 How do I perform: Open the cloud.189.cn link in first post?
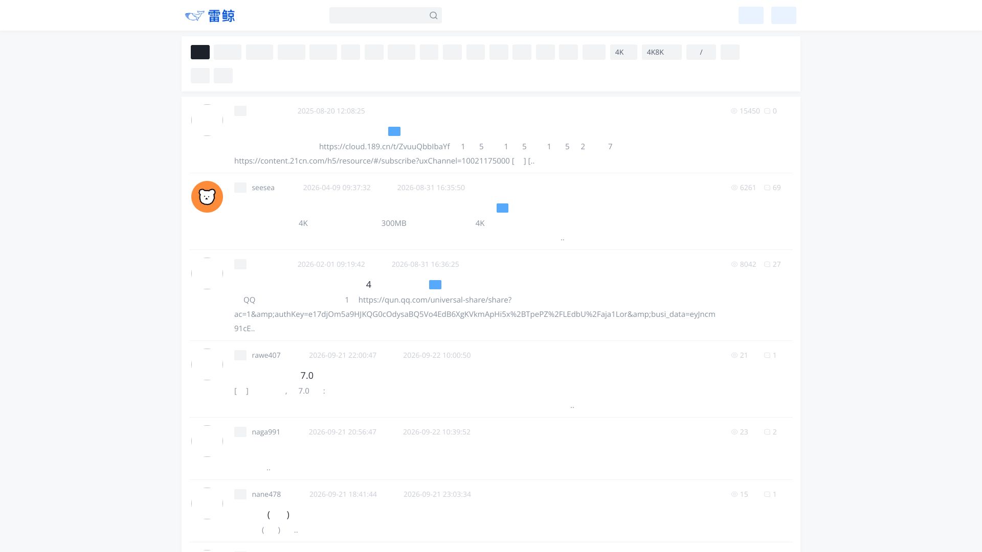385,147
